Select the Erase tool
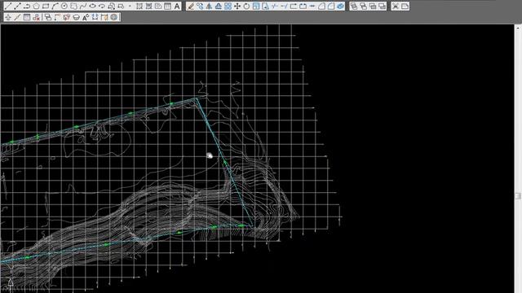Viewport: 522px width, 293px height. [190, 7]
